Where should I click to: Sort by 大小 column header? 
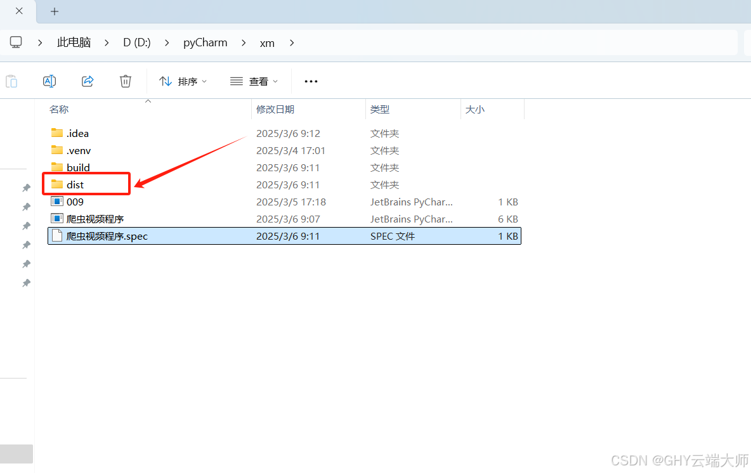coord(474,110)
